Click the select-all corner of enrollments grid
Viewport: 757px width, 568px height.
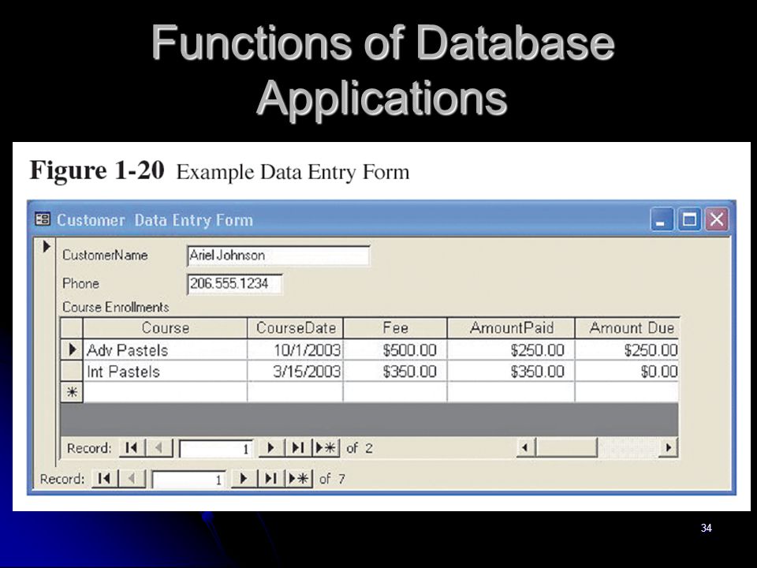(72, 328)
